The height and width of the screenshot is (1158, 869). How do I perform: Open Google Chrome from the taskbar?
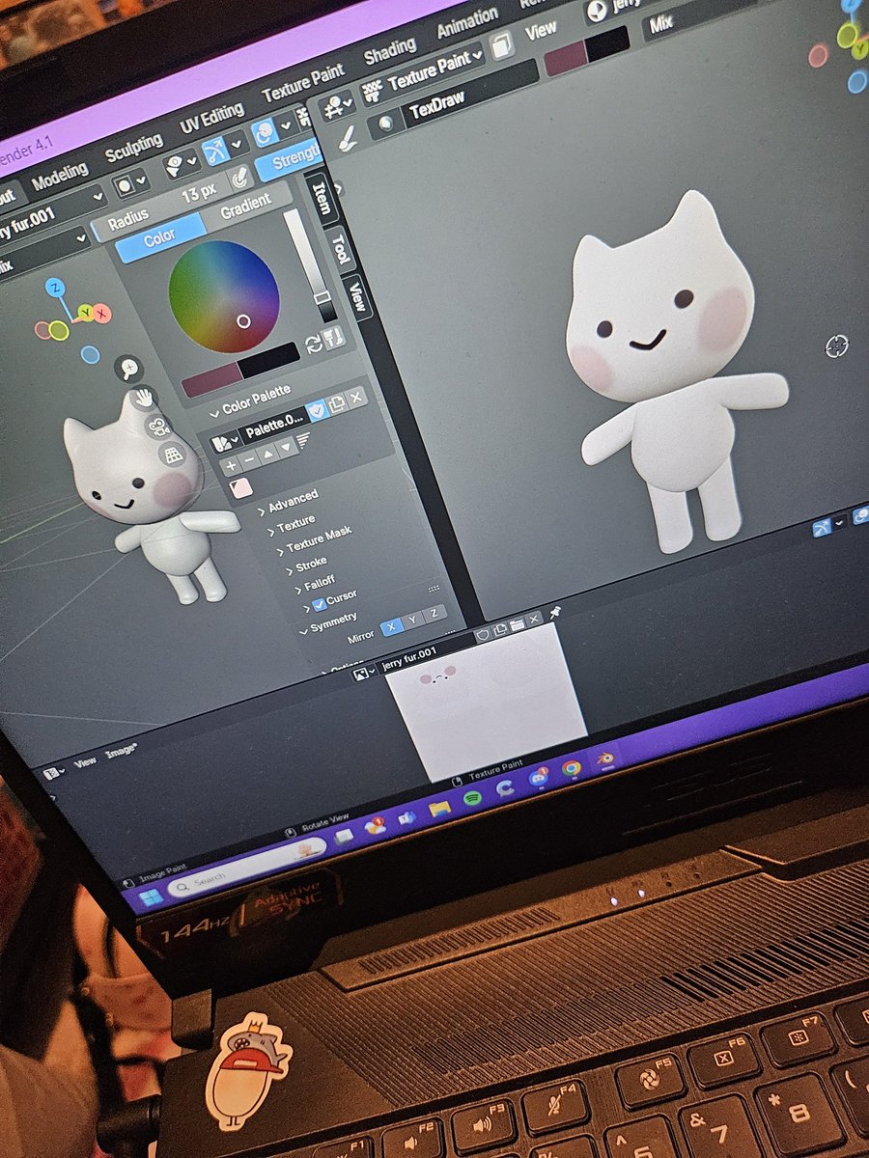(571, 769)
